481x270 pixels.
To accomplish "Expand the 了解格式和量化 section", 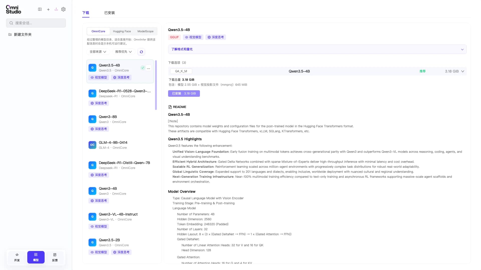I will point(317,49).
